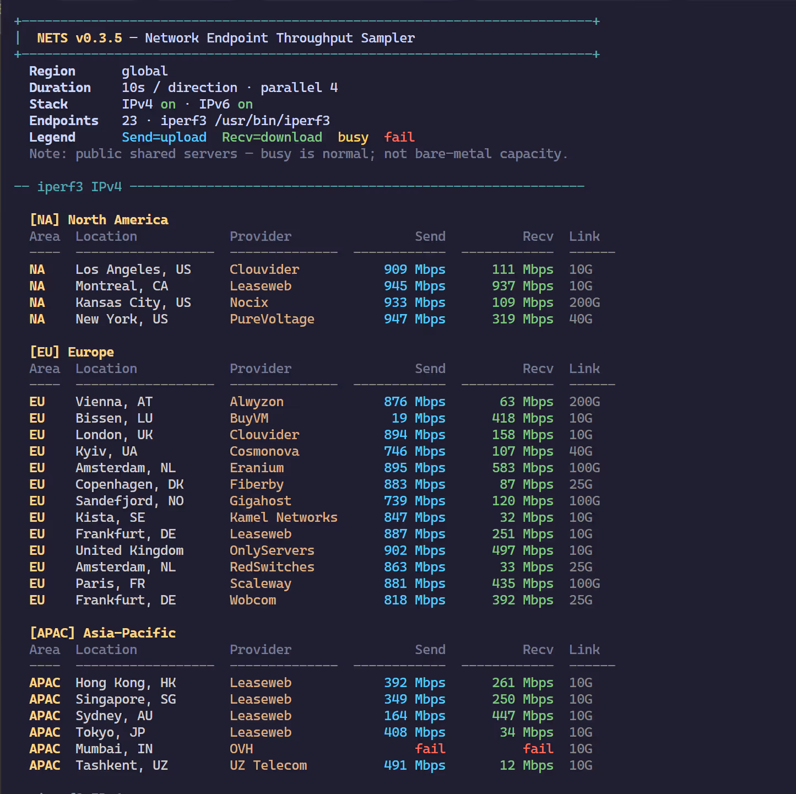Click the "19 Mbps" send value for BuyVM

419,418
